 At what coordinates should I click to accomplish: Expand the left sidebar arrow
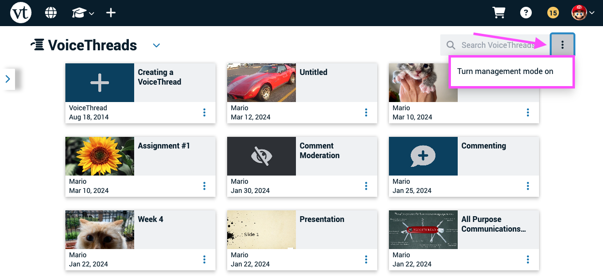click(8, 79)
